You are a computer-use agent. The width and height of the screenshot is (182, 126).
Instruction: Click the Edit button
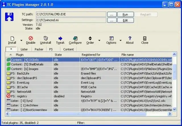point(125,20)
